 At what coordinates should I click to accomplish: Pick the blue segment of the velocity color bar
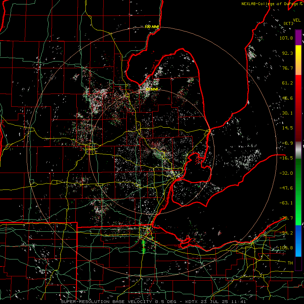point(298,241)
